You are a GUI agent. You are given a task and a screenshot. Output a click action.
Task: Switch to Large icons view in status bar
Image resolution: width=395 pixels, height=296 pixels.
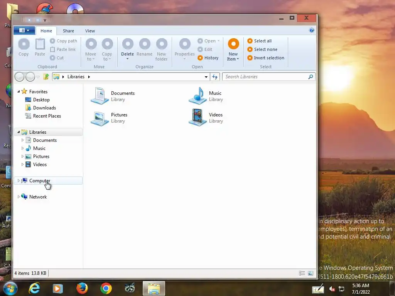point(311,273)
